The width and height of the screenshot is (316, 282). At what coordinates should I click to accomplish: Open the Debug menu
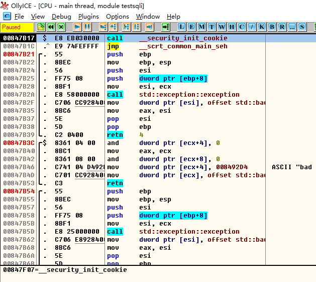(61, 17)
